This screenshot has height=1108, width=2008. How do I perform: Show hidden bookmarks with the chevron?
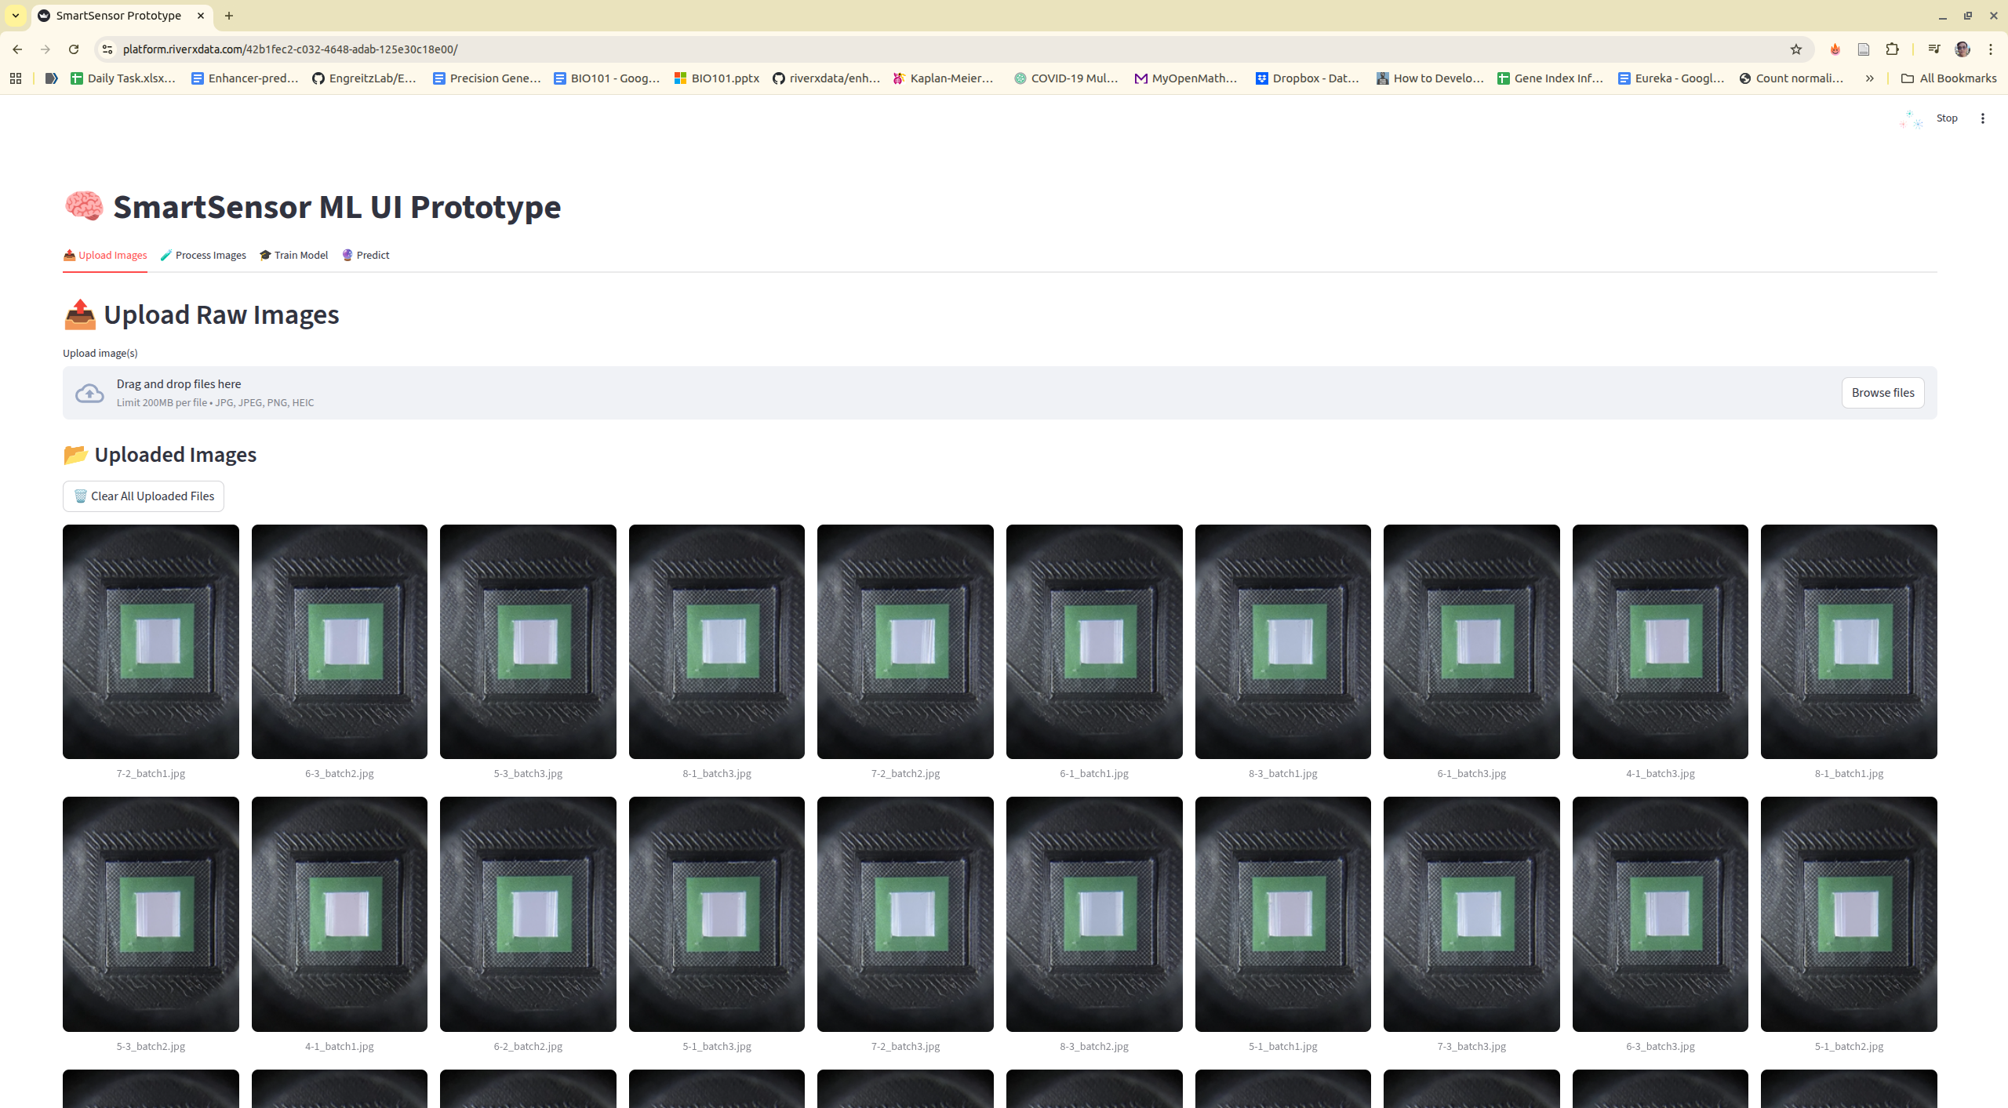(x=1869, y=78)
